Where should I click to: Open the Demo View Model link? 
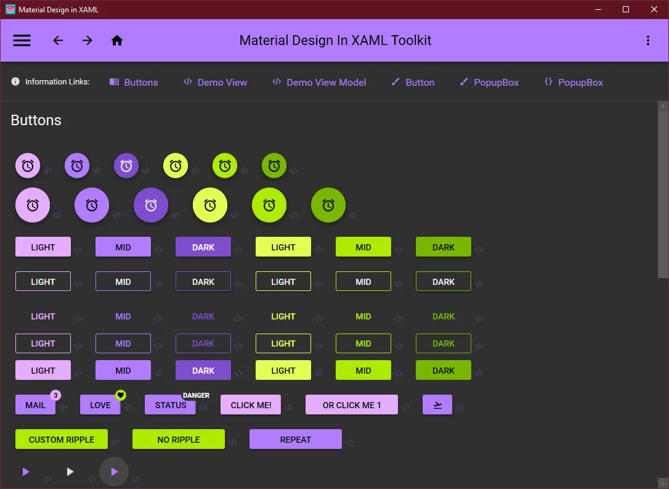click(x=319, y=82)
